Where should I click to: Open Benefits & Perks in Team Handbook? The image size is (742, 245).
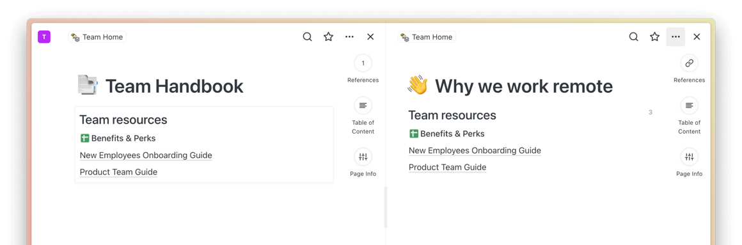[123, 139]
